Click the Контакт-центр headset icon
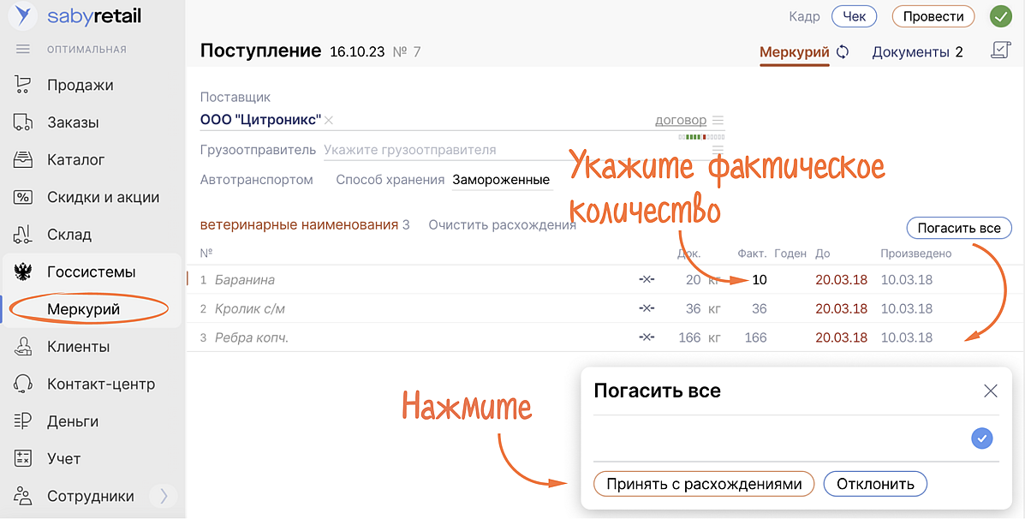 23,384
